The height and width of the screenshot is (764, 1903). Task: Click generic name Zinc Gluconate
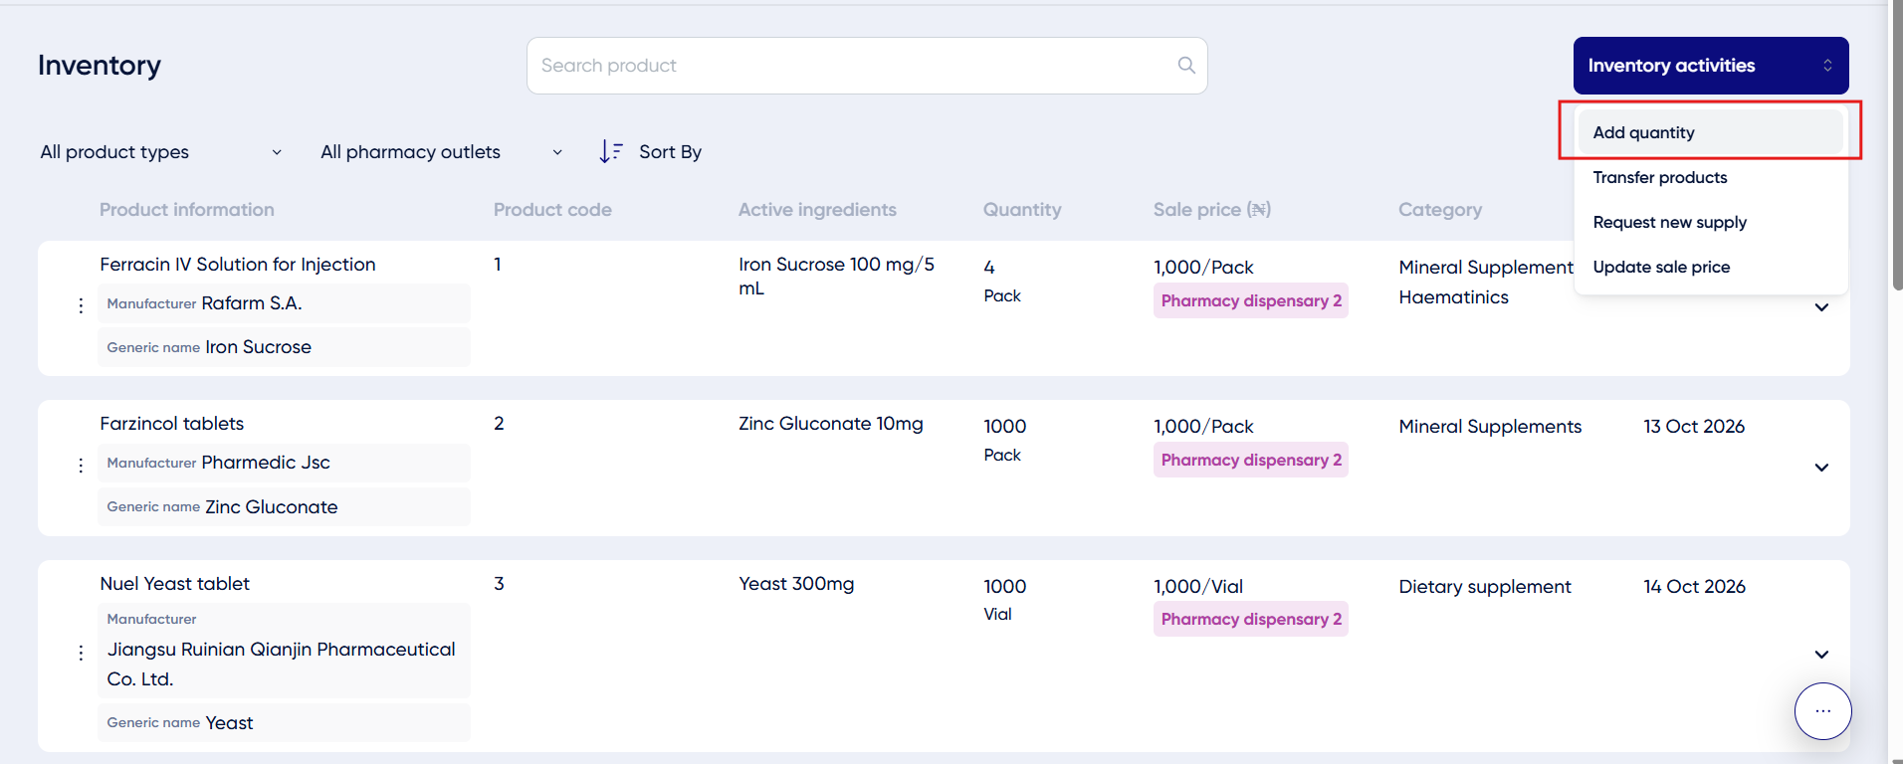pyautogui.click(x=272, y=507)
